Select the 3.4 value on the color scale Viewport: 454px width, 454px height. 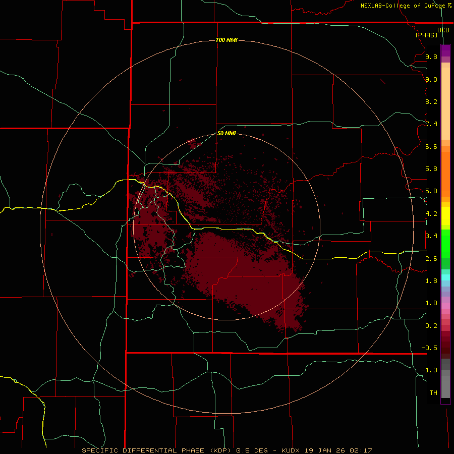[x=431, y=236]
